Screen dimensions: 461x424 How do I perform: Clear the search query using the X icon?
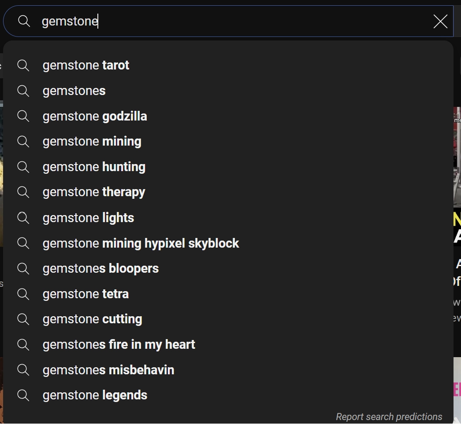(x=440, y=21)
